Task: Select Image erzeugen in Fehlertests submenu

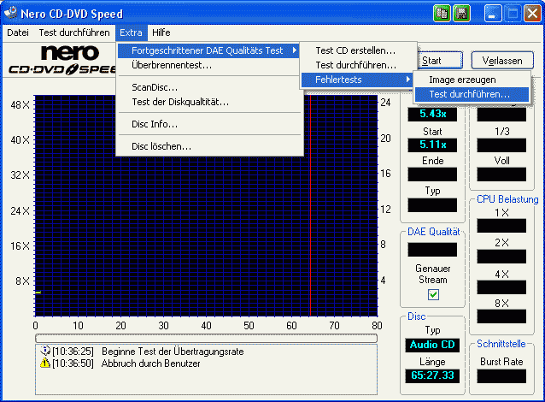Action: pyautogui.click(x=472, y=80)
